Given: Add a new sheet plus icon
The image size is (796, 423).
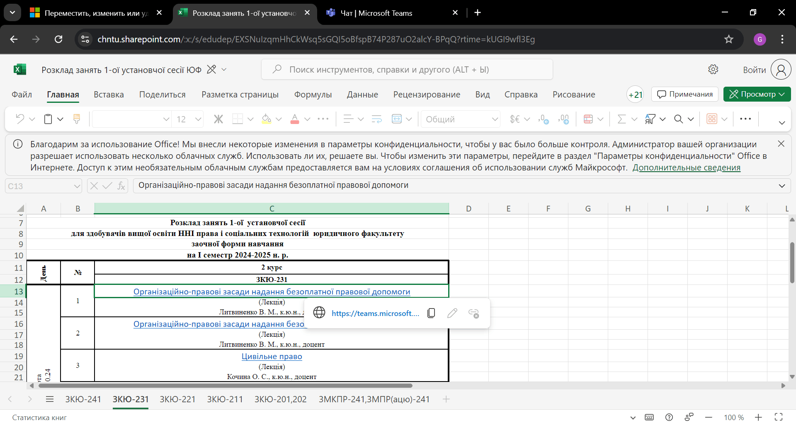Looking at the screenshot, I should coord(446,399).
